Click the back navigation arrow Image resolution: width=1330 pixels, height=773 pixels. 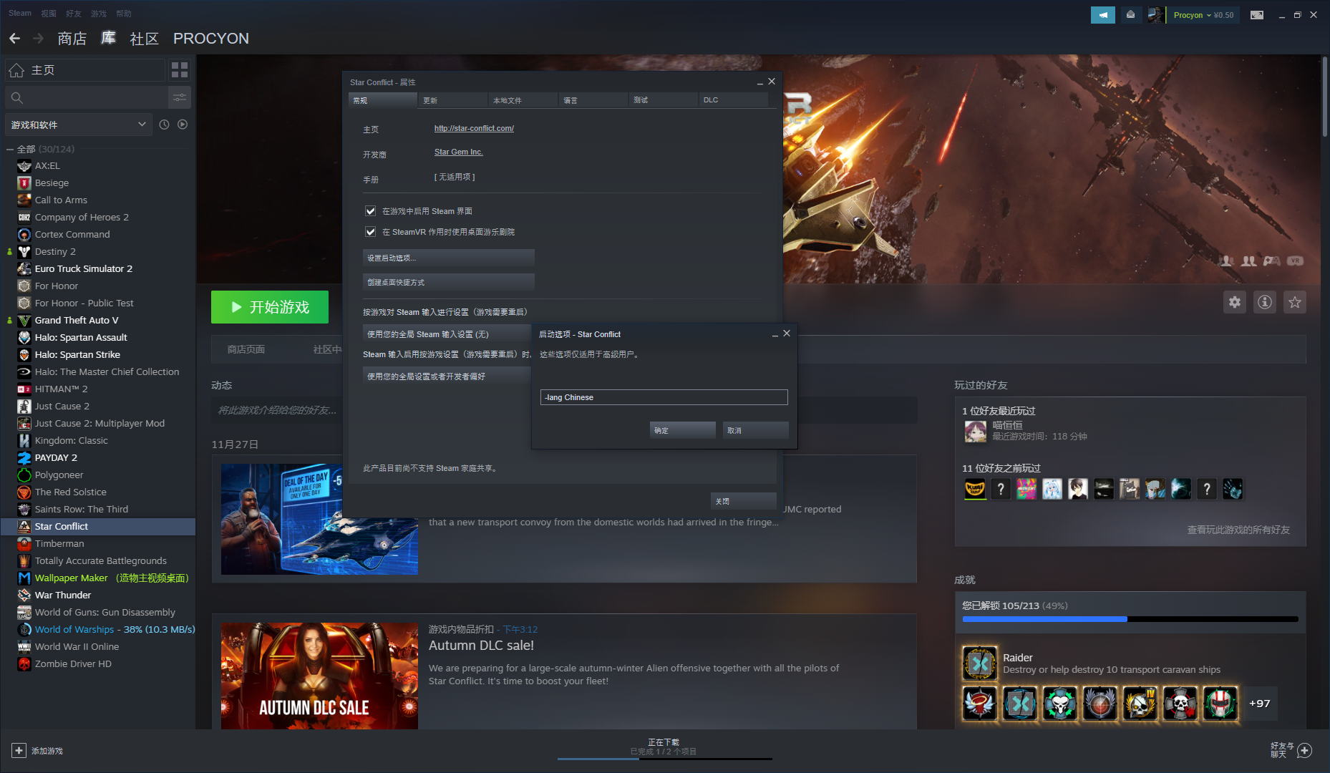tap(15, 39)
